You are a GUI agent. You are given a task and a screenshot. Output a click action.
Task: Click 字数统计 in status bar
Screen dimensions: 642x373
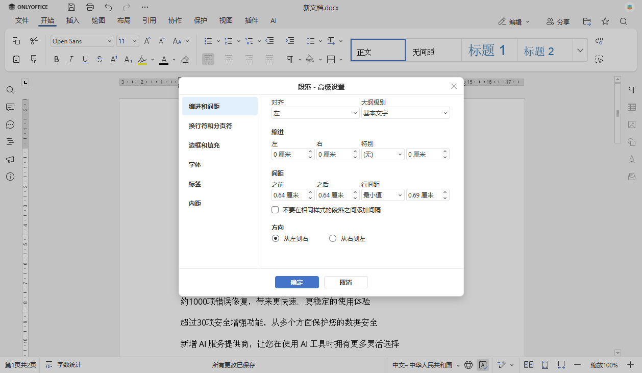coord(64,365)
